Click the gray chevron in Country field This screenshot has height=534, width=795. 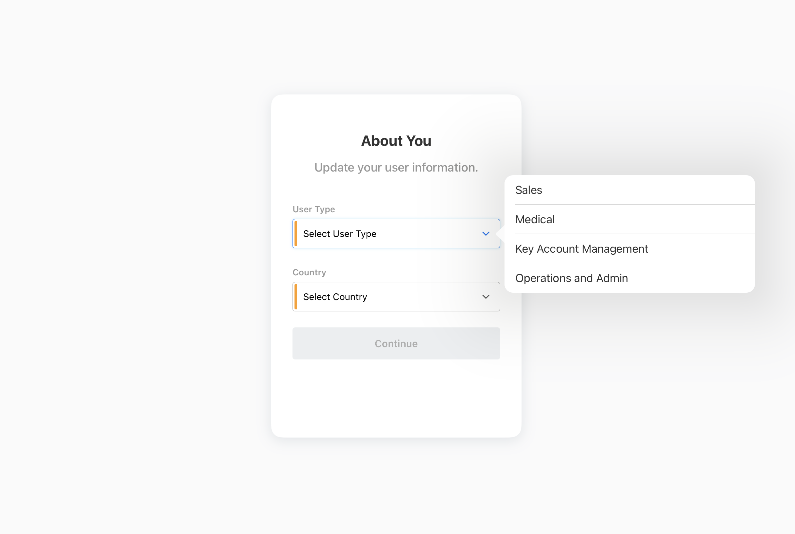[x=486, y=297]
